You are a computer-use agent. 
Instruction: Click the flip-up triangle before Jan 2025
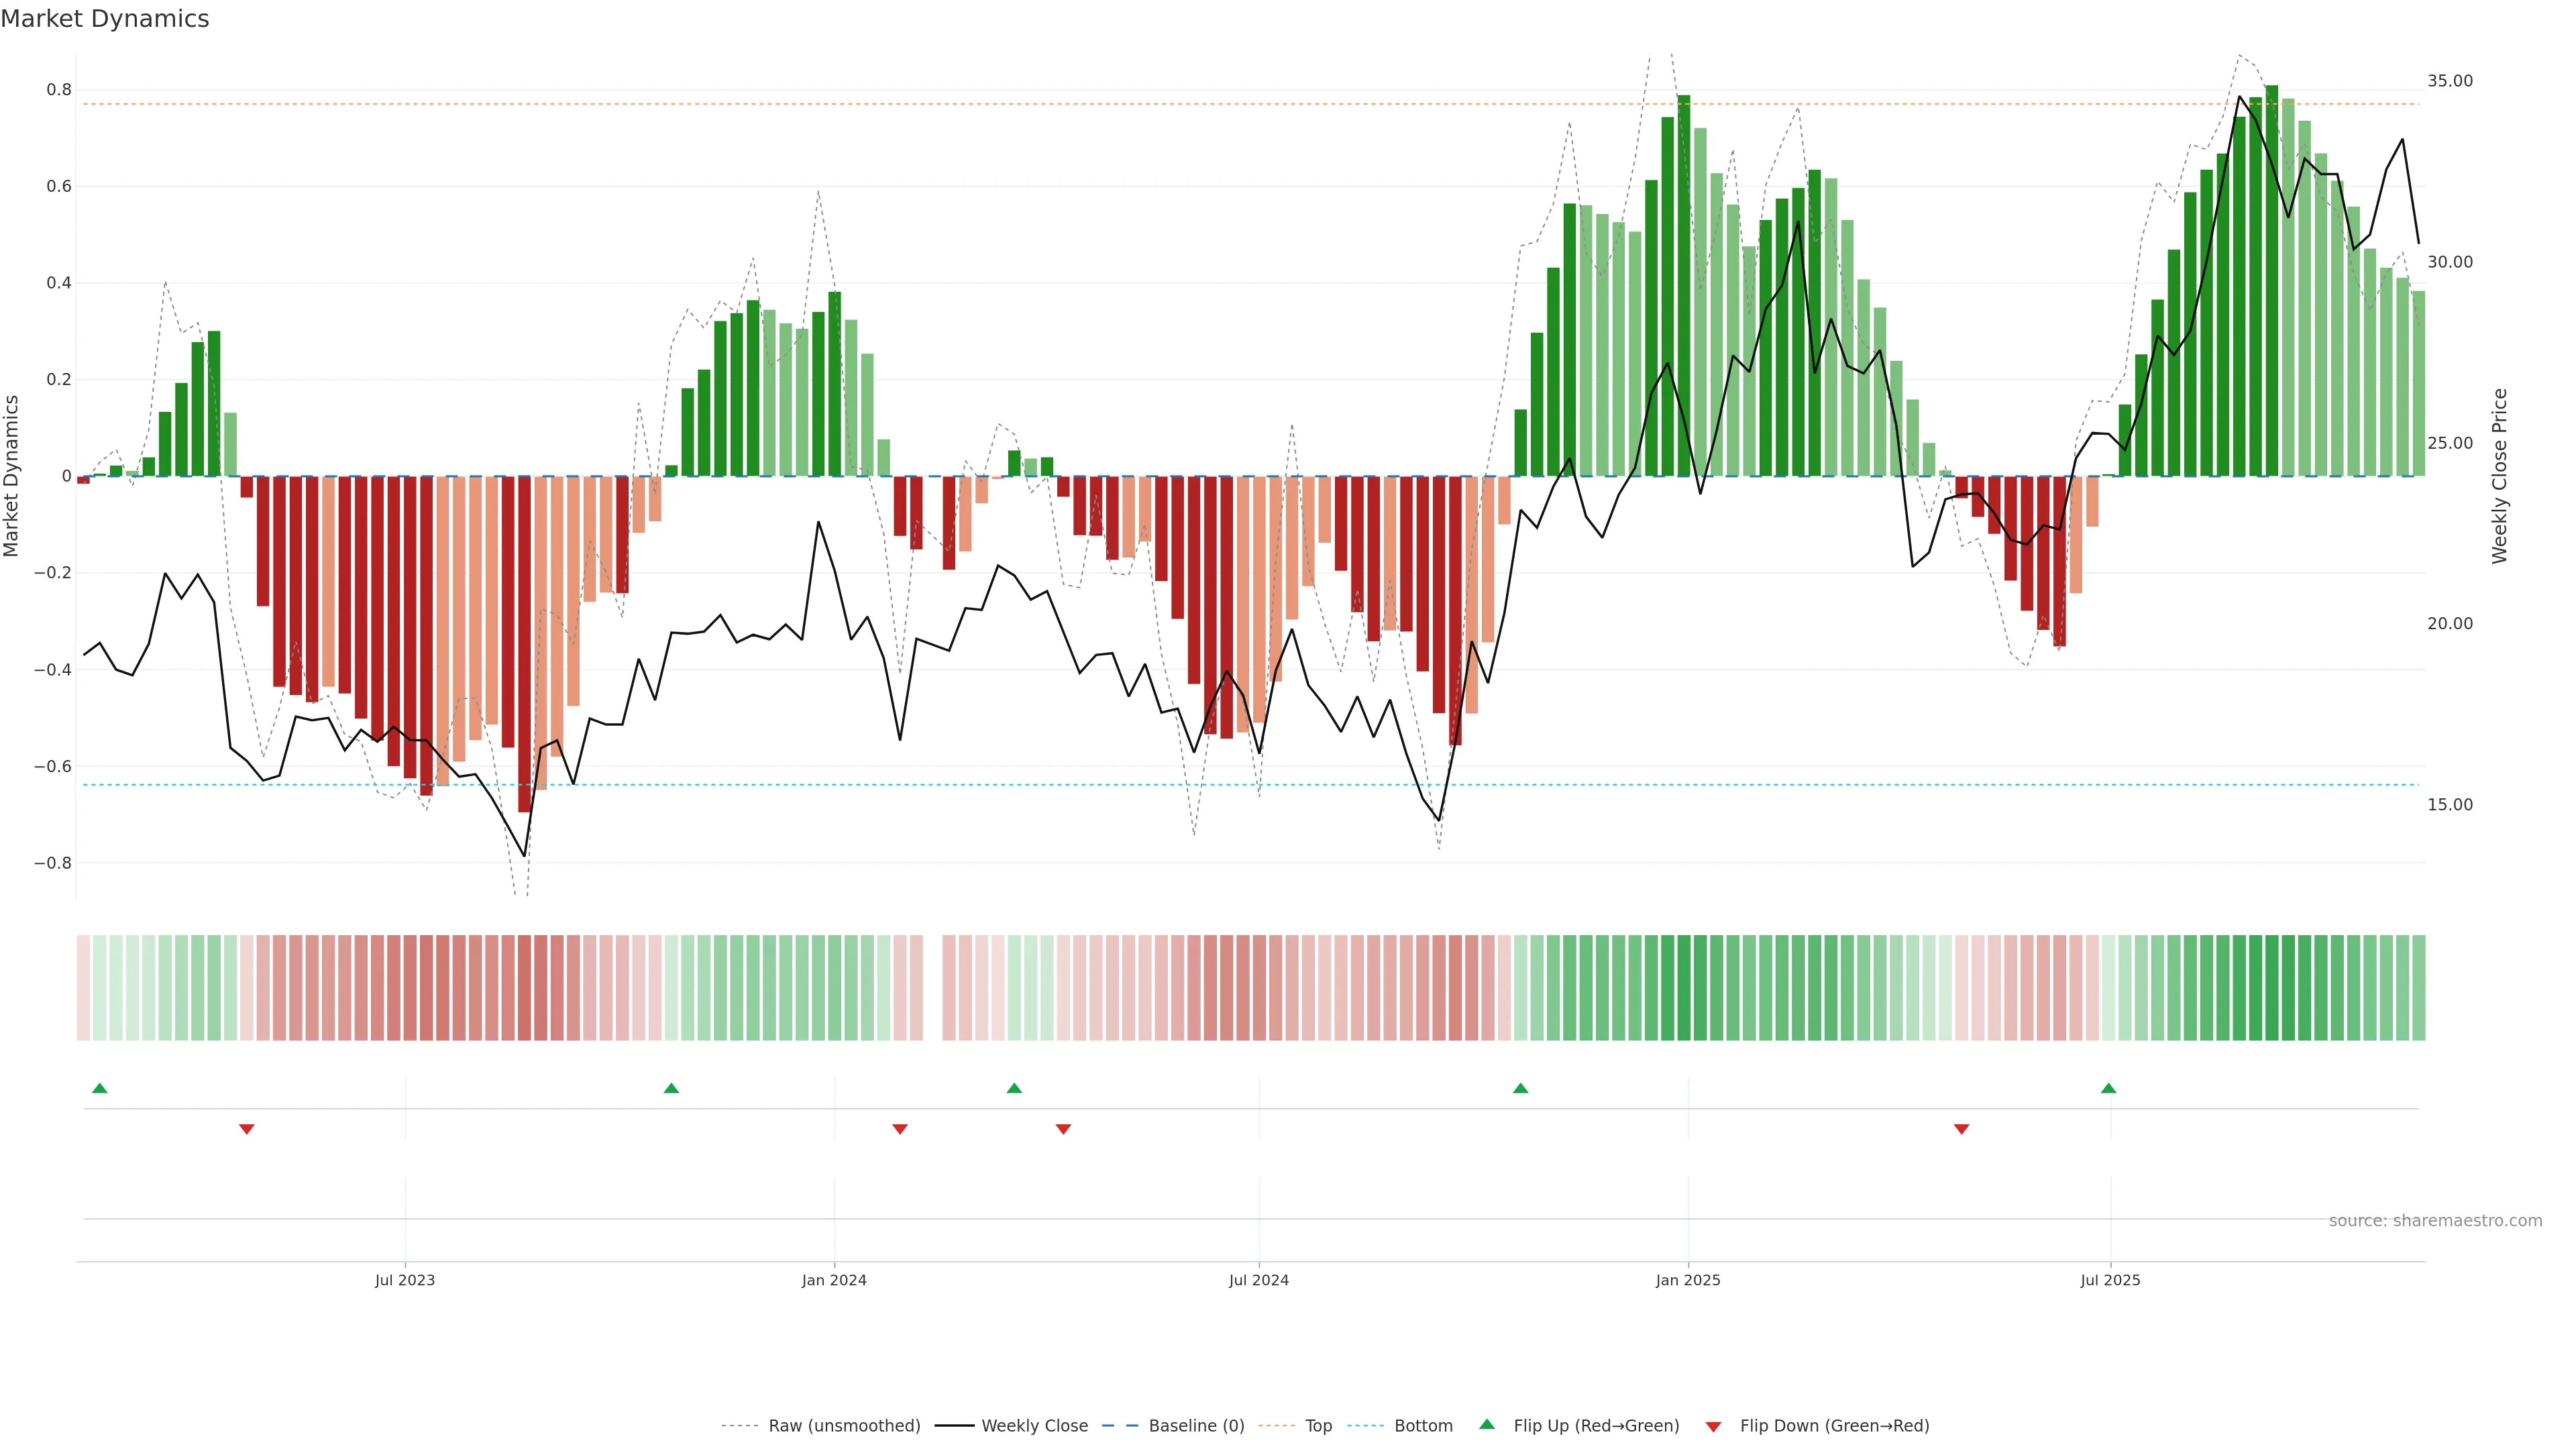(1520, 1088)
